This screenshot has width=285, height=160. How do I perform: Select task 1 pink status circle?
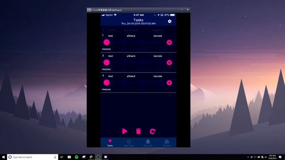(x=107, y=43)
